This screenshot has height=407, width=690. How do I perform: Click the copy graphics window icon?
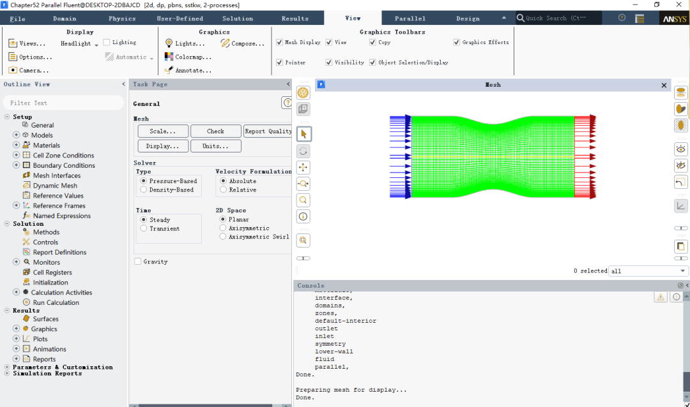coord(681,246)
